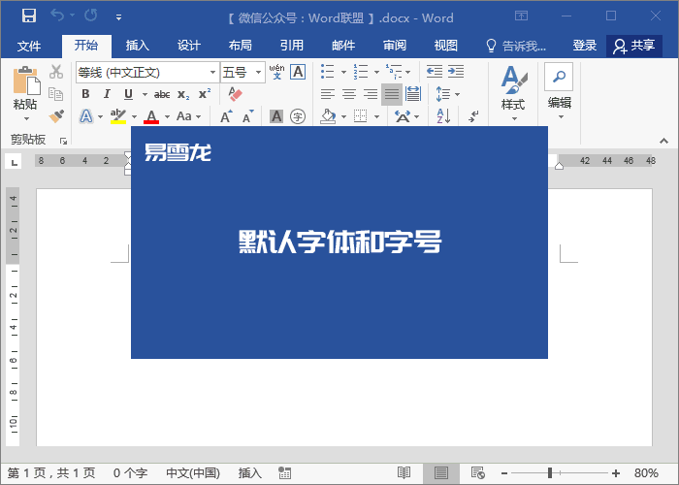
Task: Switch to the 布局 tab
Action: click(241, 46)
